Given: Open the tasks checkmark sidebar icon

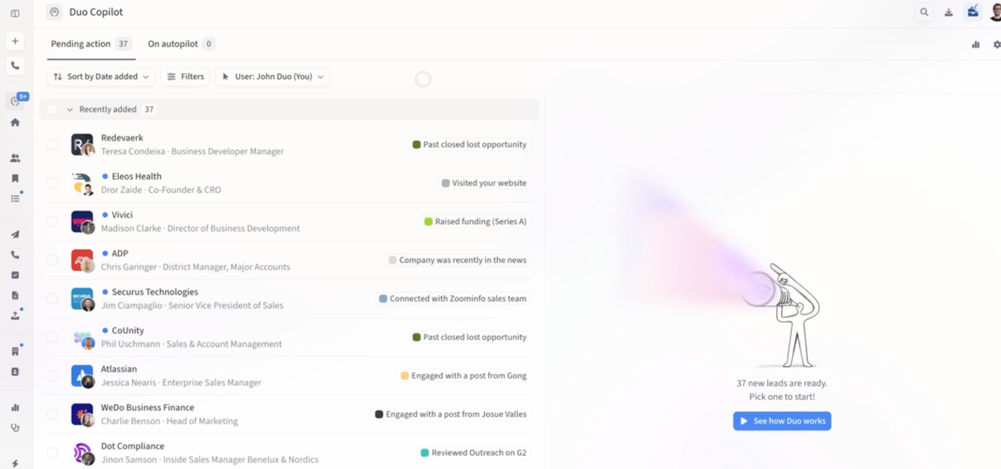Looking at the screenshot, I should [x=15, y=275].
